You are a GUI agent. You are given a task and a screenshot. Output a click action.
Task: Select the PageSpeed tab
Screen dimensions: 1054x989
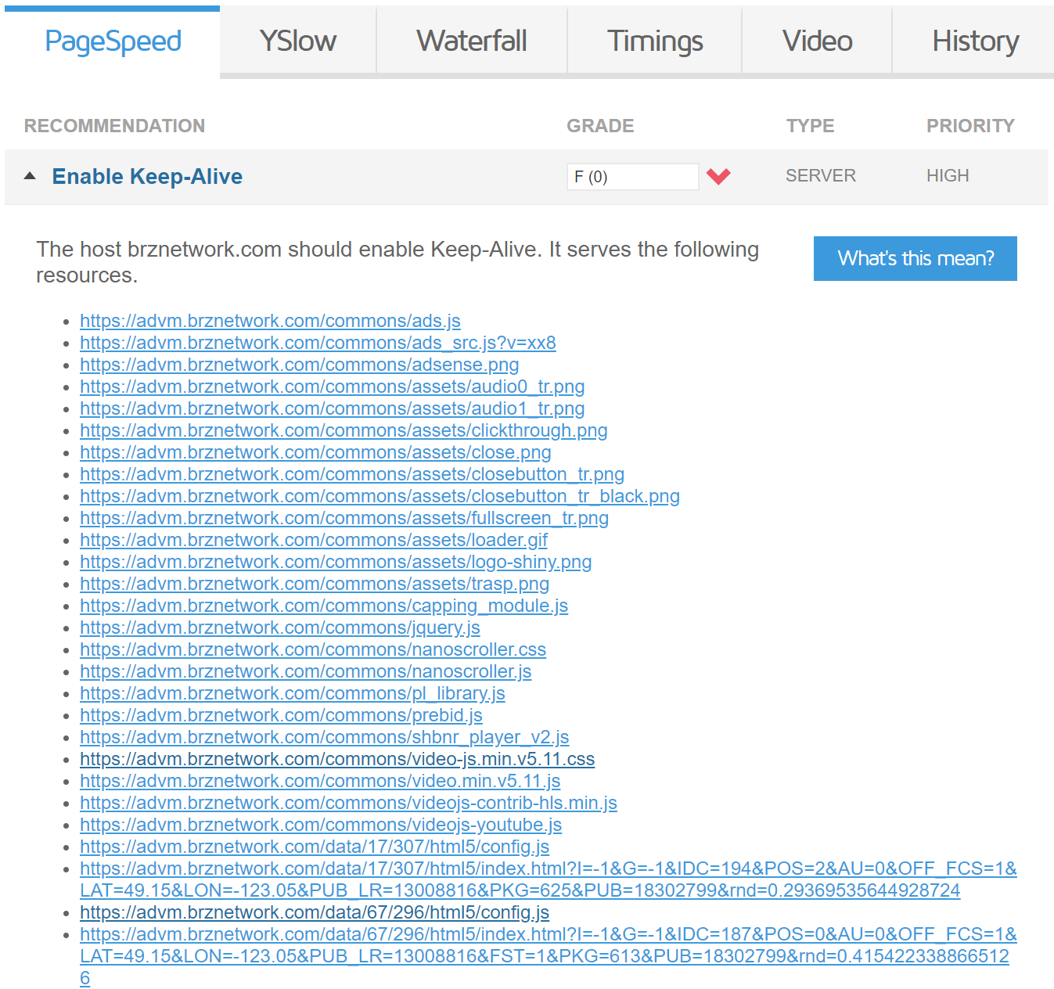click(x=113, y=41)
